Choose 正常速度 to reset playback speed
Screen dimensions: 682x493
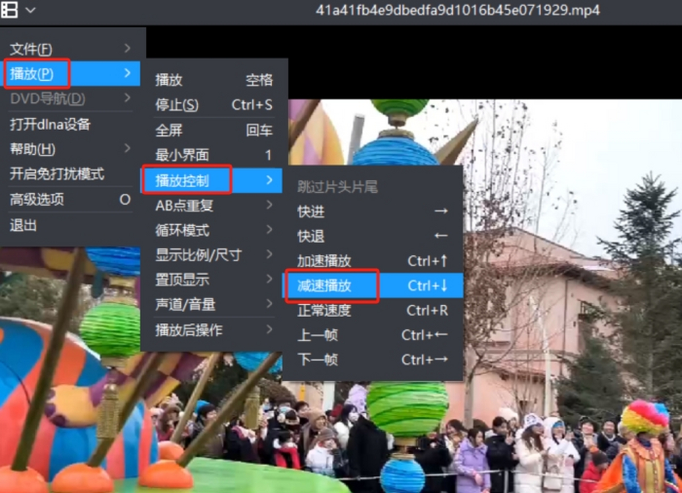(x=372, y=310)
